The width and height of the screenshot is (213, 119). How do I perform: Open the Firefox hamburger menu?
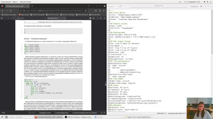tap(104, 11)
